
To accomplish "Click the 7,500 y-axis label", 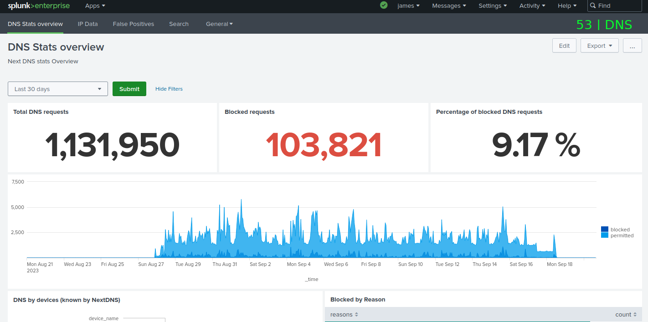I will (x=18, y=182).
